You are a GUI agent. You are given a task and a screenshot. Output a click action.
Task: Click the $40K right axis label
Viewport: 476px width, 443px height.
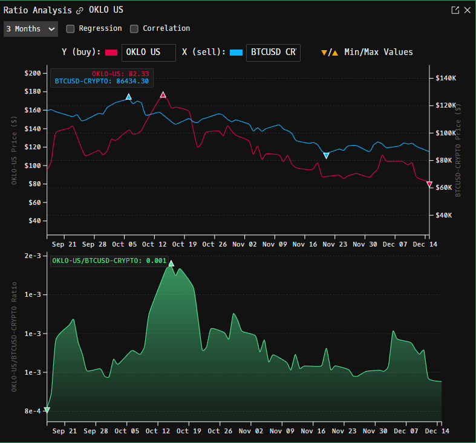[x=444, y=215]
